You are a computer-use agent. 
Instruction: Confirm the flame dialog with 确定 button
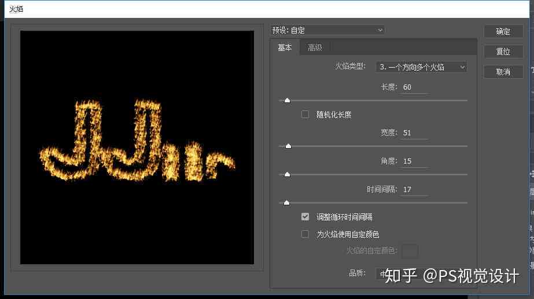coord(503,31)
